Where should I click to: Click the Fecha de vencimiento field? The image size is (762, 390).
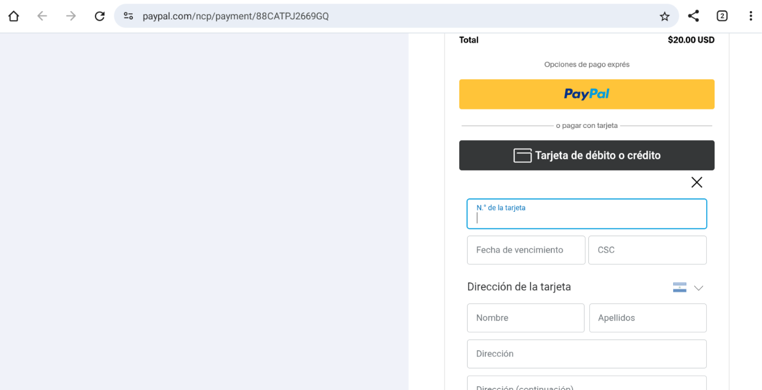pyautogui.click(x=526, y=250)
